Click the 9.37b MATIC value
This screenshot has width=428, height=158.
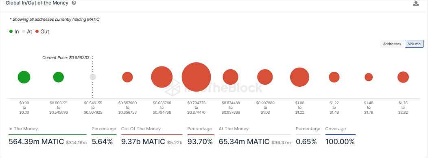[143, 142]
